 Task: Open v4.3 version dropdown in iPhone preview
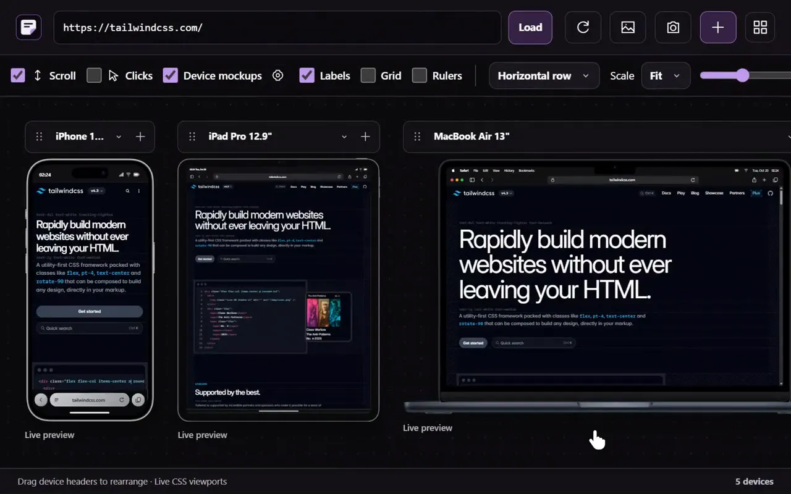(96, 191)
